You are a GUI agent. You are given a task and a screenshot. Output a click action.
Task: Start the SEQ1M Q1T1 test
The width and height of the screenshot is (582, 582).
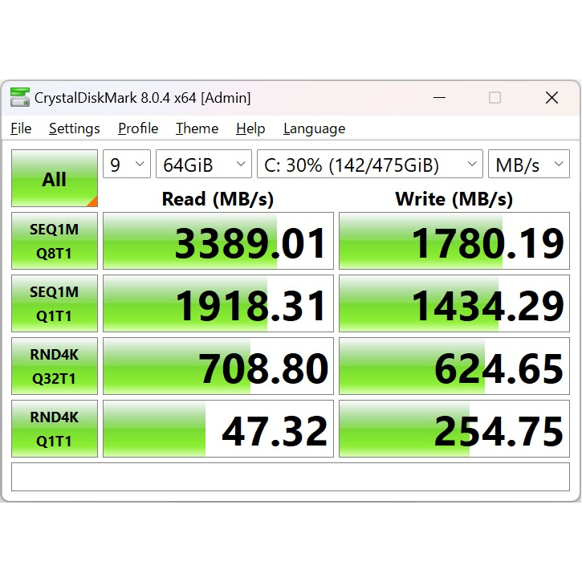tap(55, 303)
